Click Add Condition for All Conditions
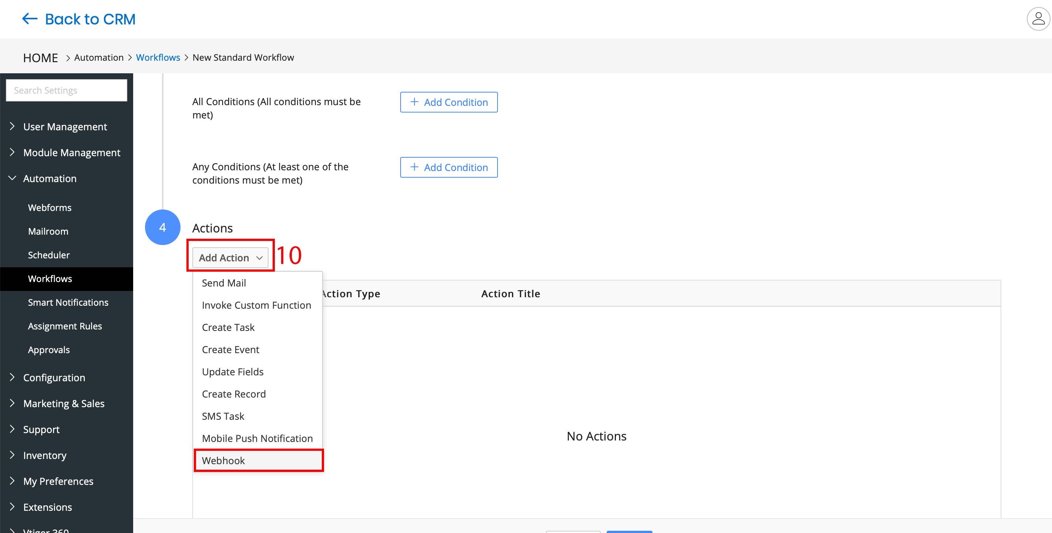The width and height of the screenshot is (1052, 533). (448, 102)
